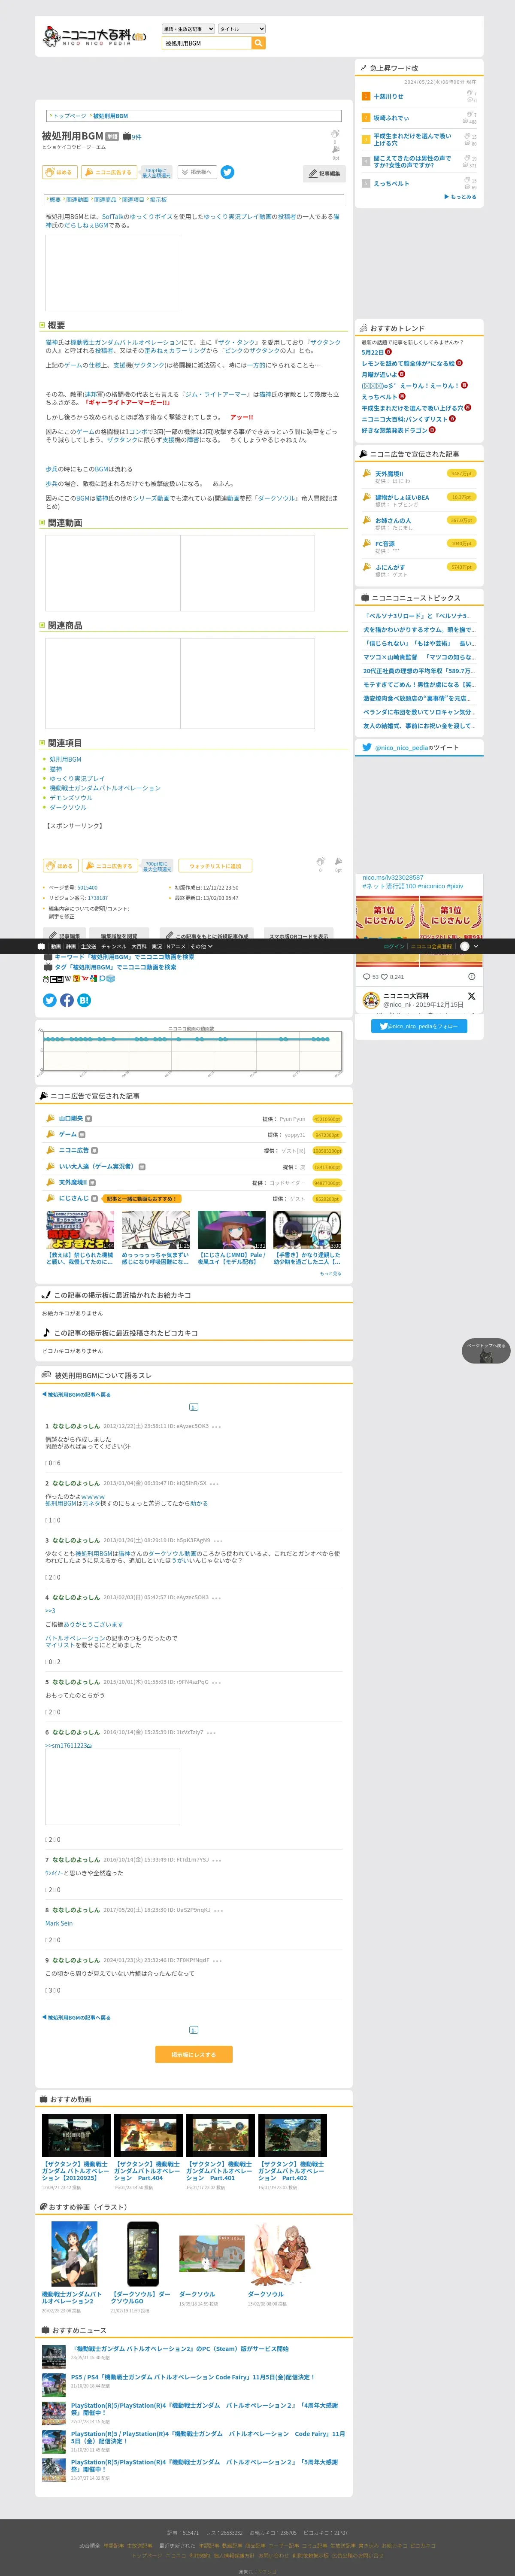Click the top ほめる praise button
Viewport: 515px width, 2576px height.
[60, 172]
